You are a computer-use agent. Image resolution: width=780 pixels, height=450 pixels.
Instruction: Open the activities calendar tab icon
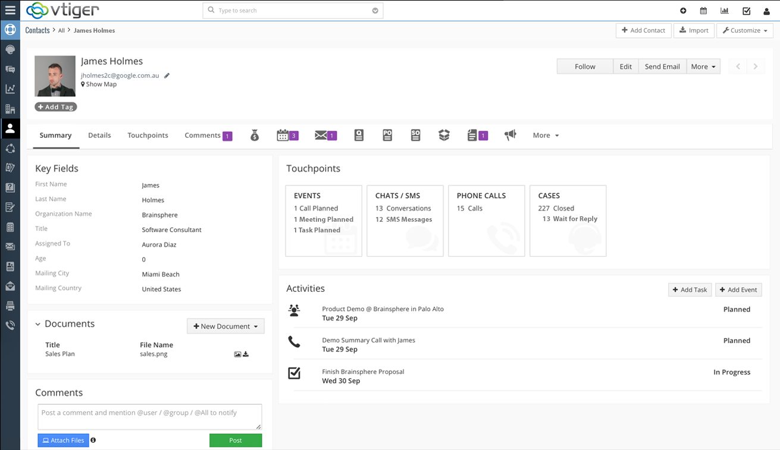[x=283, y=136]
